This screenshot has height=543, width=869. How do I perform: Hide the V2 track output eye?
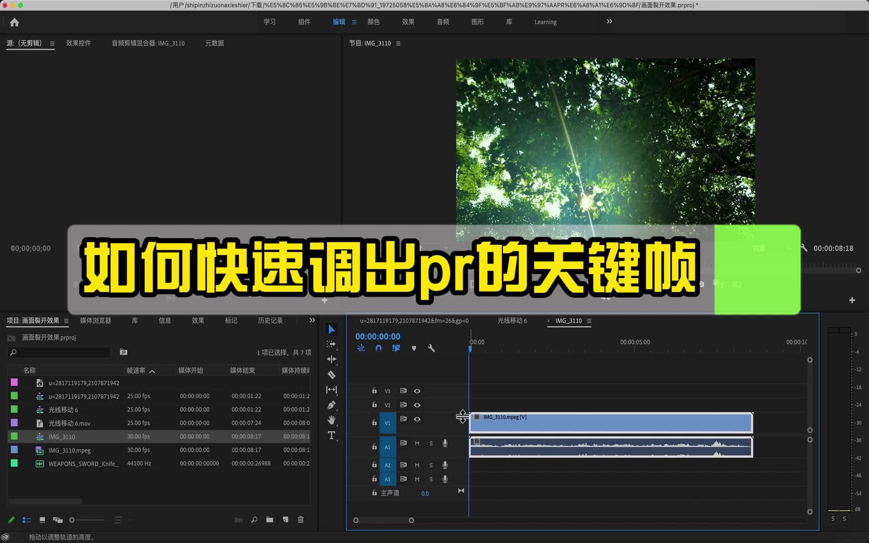pos(417,405)
